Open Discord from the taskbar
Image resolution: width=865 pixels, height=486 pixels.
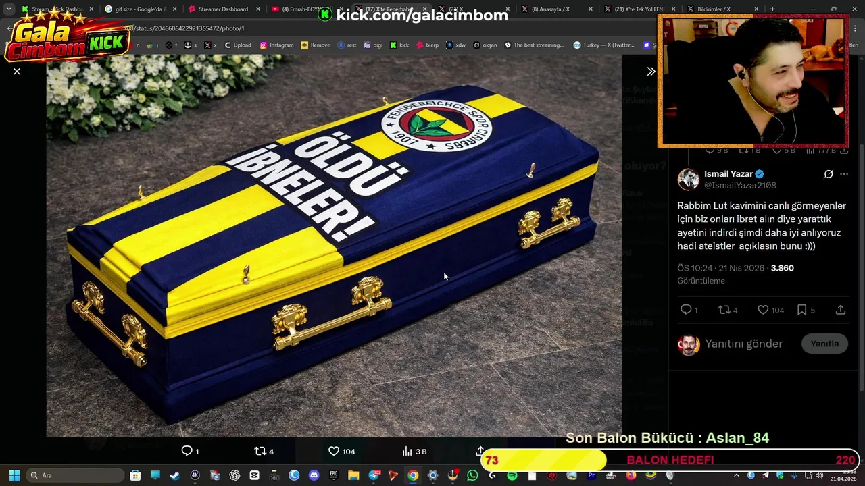click(314, 475)
